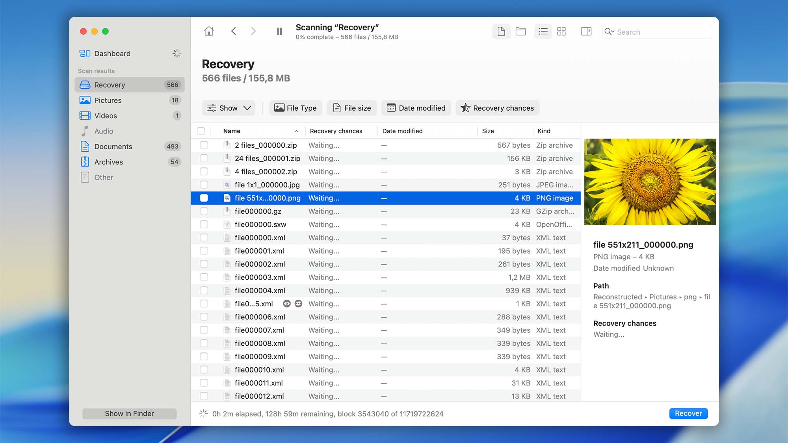Click Dashboard spinner activity icon

177,54
